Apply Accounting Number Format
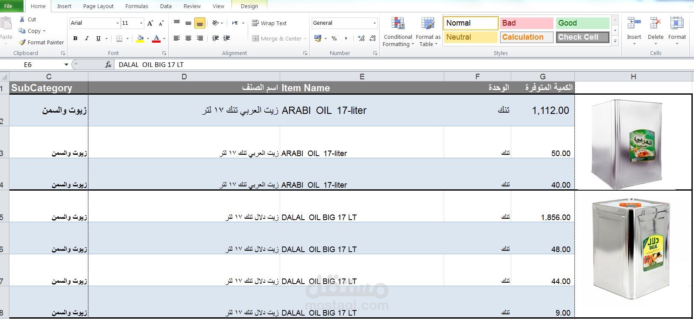Screen dimensions: 694x319 [318, 38]
